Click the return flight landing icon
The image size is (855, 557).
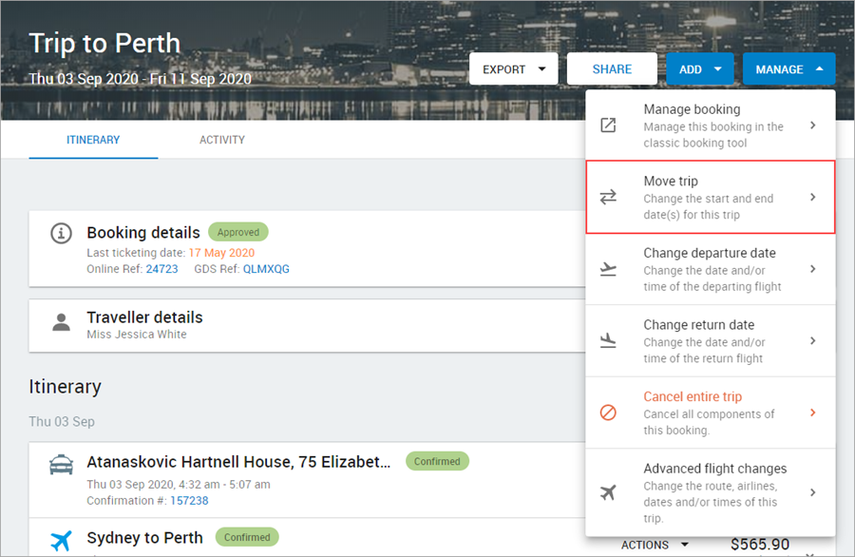coord(608,340)
